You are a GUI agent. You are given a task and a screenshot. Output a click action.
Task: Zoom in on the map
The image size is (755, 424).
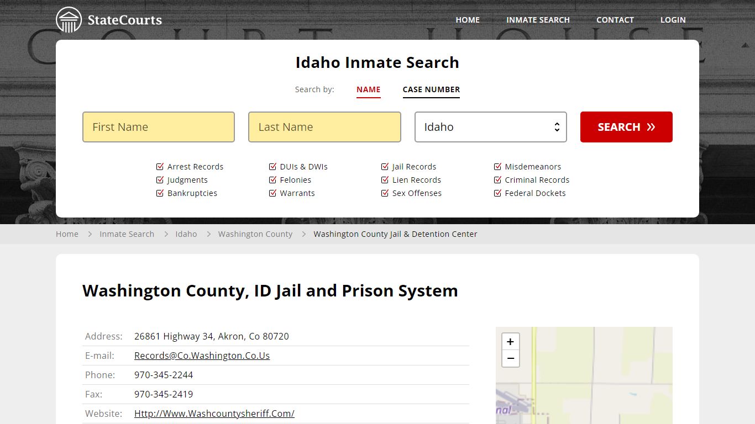click(510, 342)
